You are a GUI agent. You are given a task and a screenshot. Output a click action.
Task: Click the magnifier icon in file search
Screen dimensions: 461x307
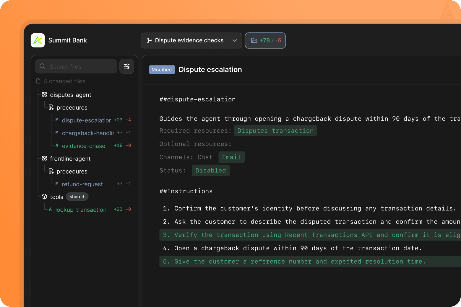43,66
